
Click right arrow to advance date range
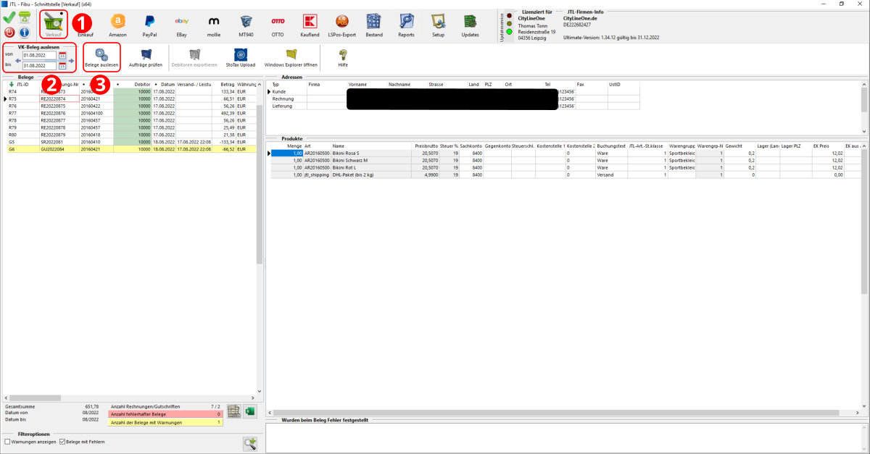[x=71, y=60]
